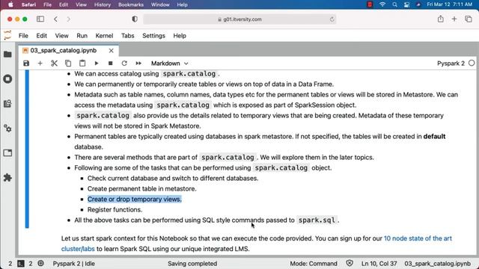Show Safari tab overview

tap(469, 19)
